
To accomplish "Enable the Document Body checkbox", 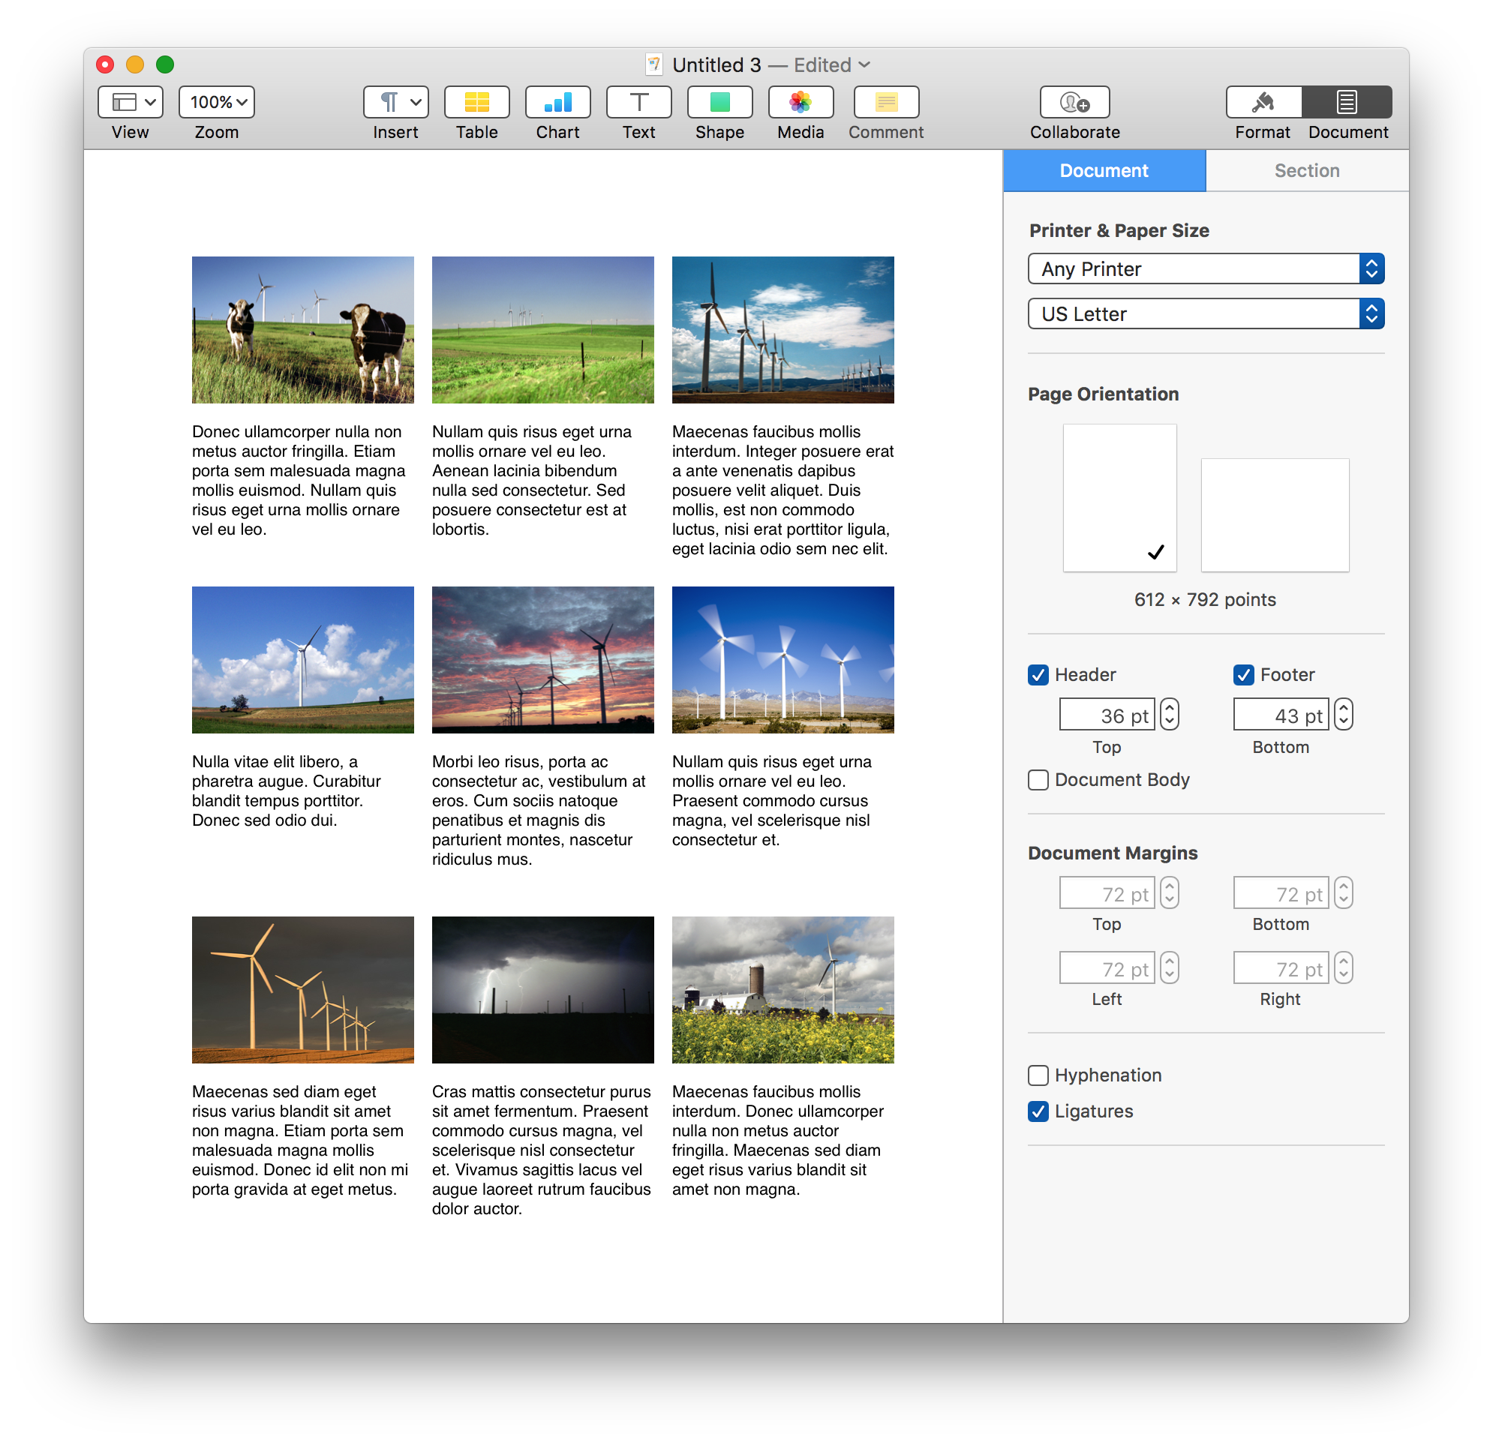I will (x=1040, y=781).
